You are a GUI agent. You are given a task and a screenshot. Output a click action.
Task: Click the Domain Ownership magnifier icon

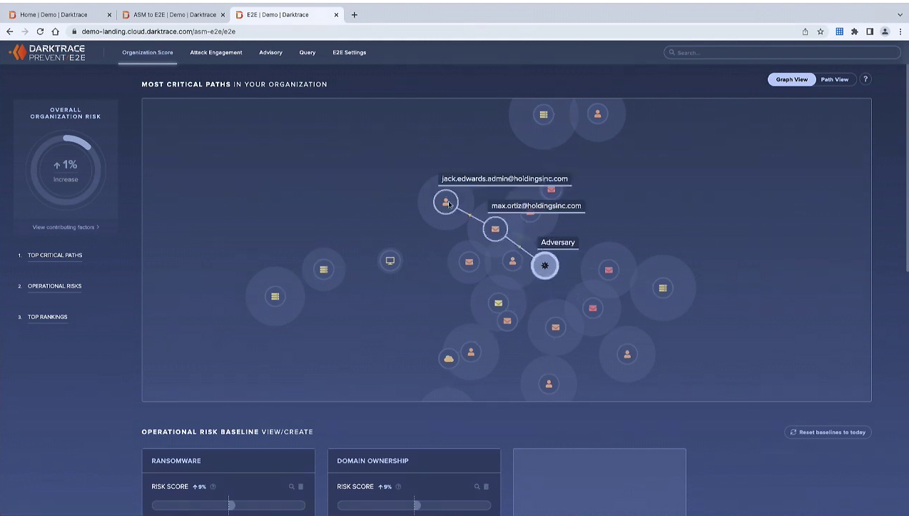477,487
